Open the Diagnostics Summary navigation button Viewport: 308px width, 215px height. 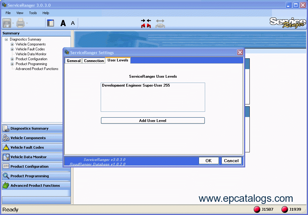(33, 128)
